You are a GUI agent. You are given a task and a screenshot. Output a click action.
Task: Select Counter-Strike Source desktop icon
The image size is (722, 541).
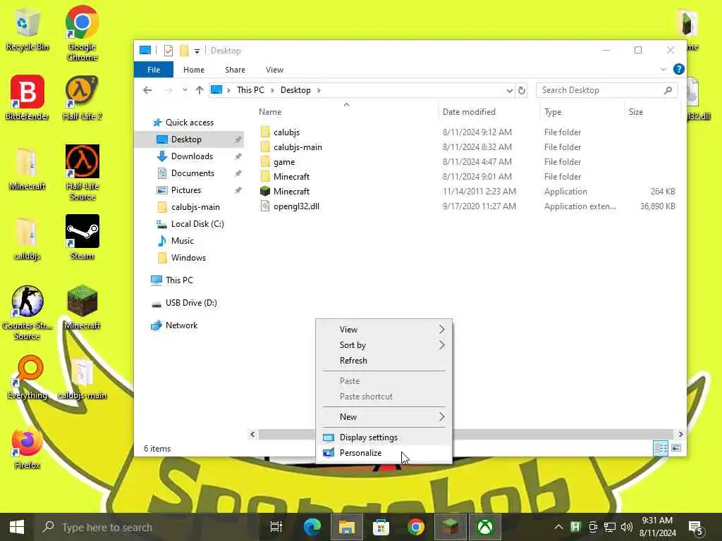(x=27, y=312)
